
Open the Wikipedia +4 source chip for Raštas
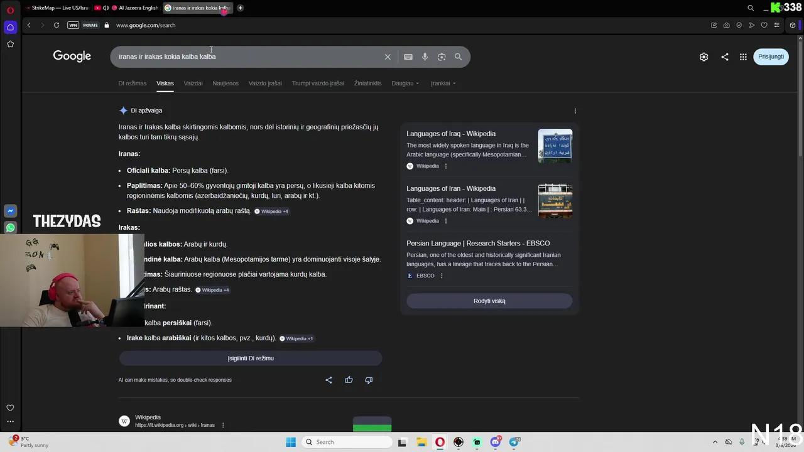click(271, 212)
